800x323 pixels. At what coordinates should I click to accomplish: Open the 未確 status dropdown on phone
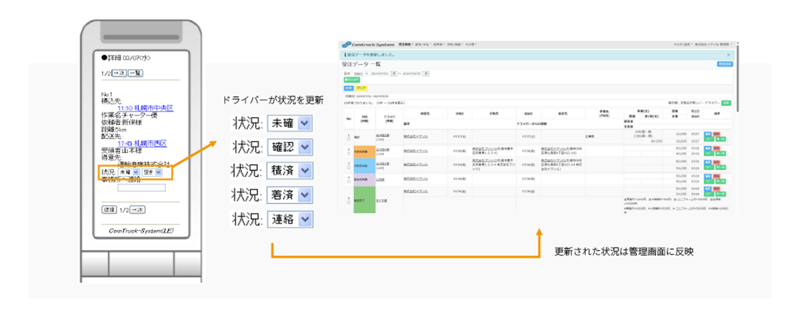[129, 172]
